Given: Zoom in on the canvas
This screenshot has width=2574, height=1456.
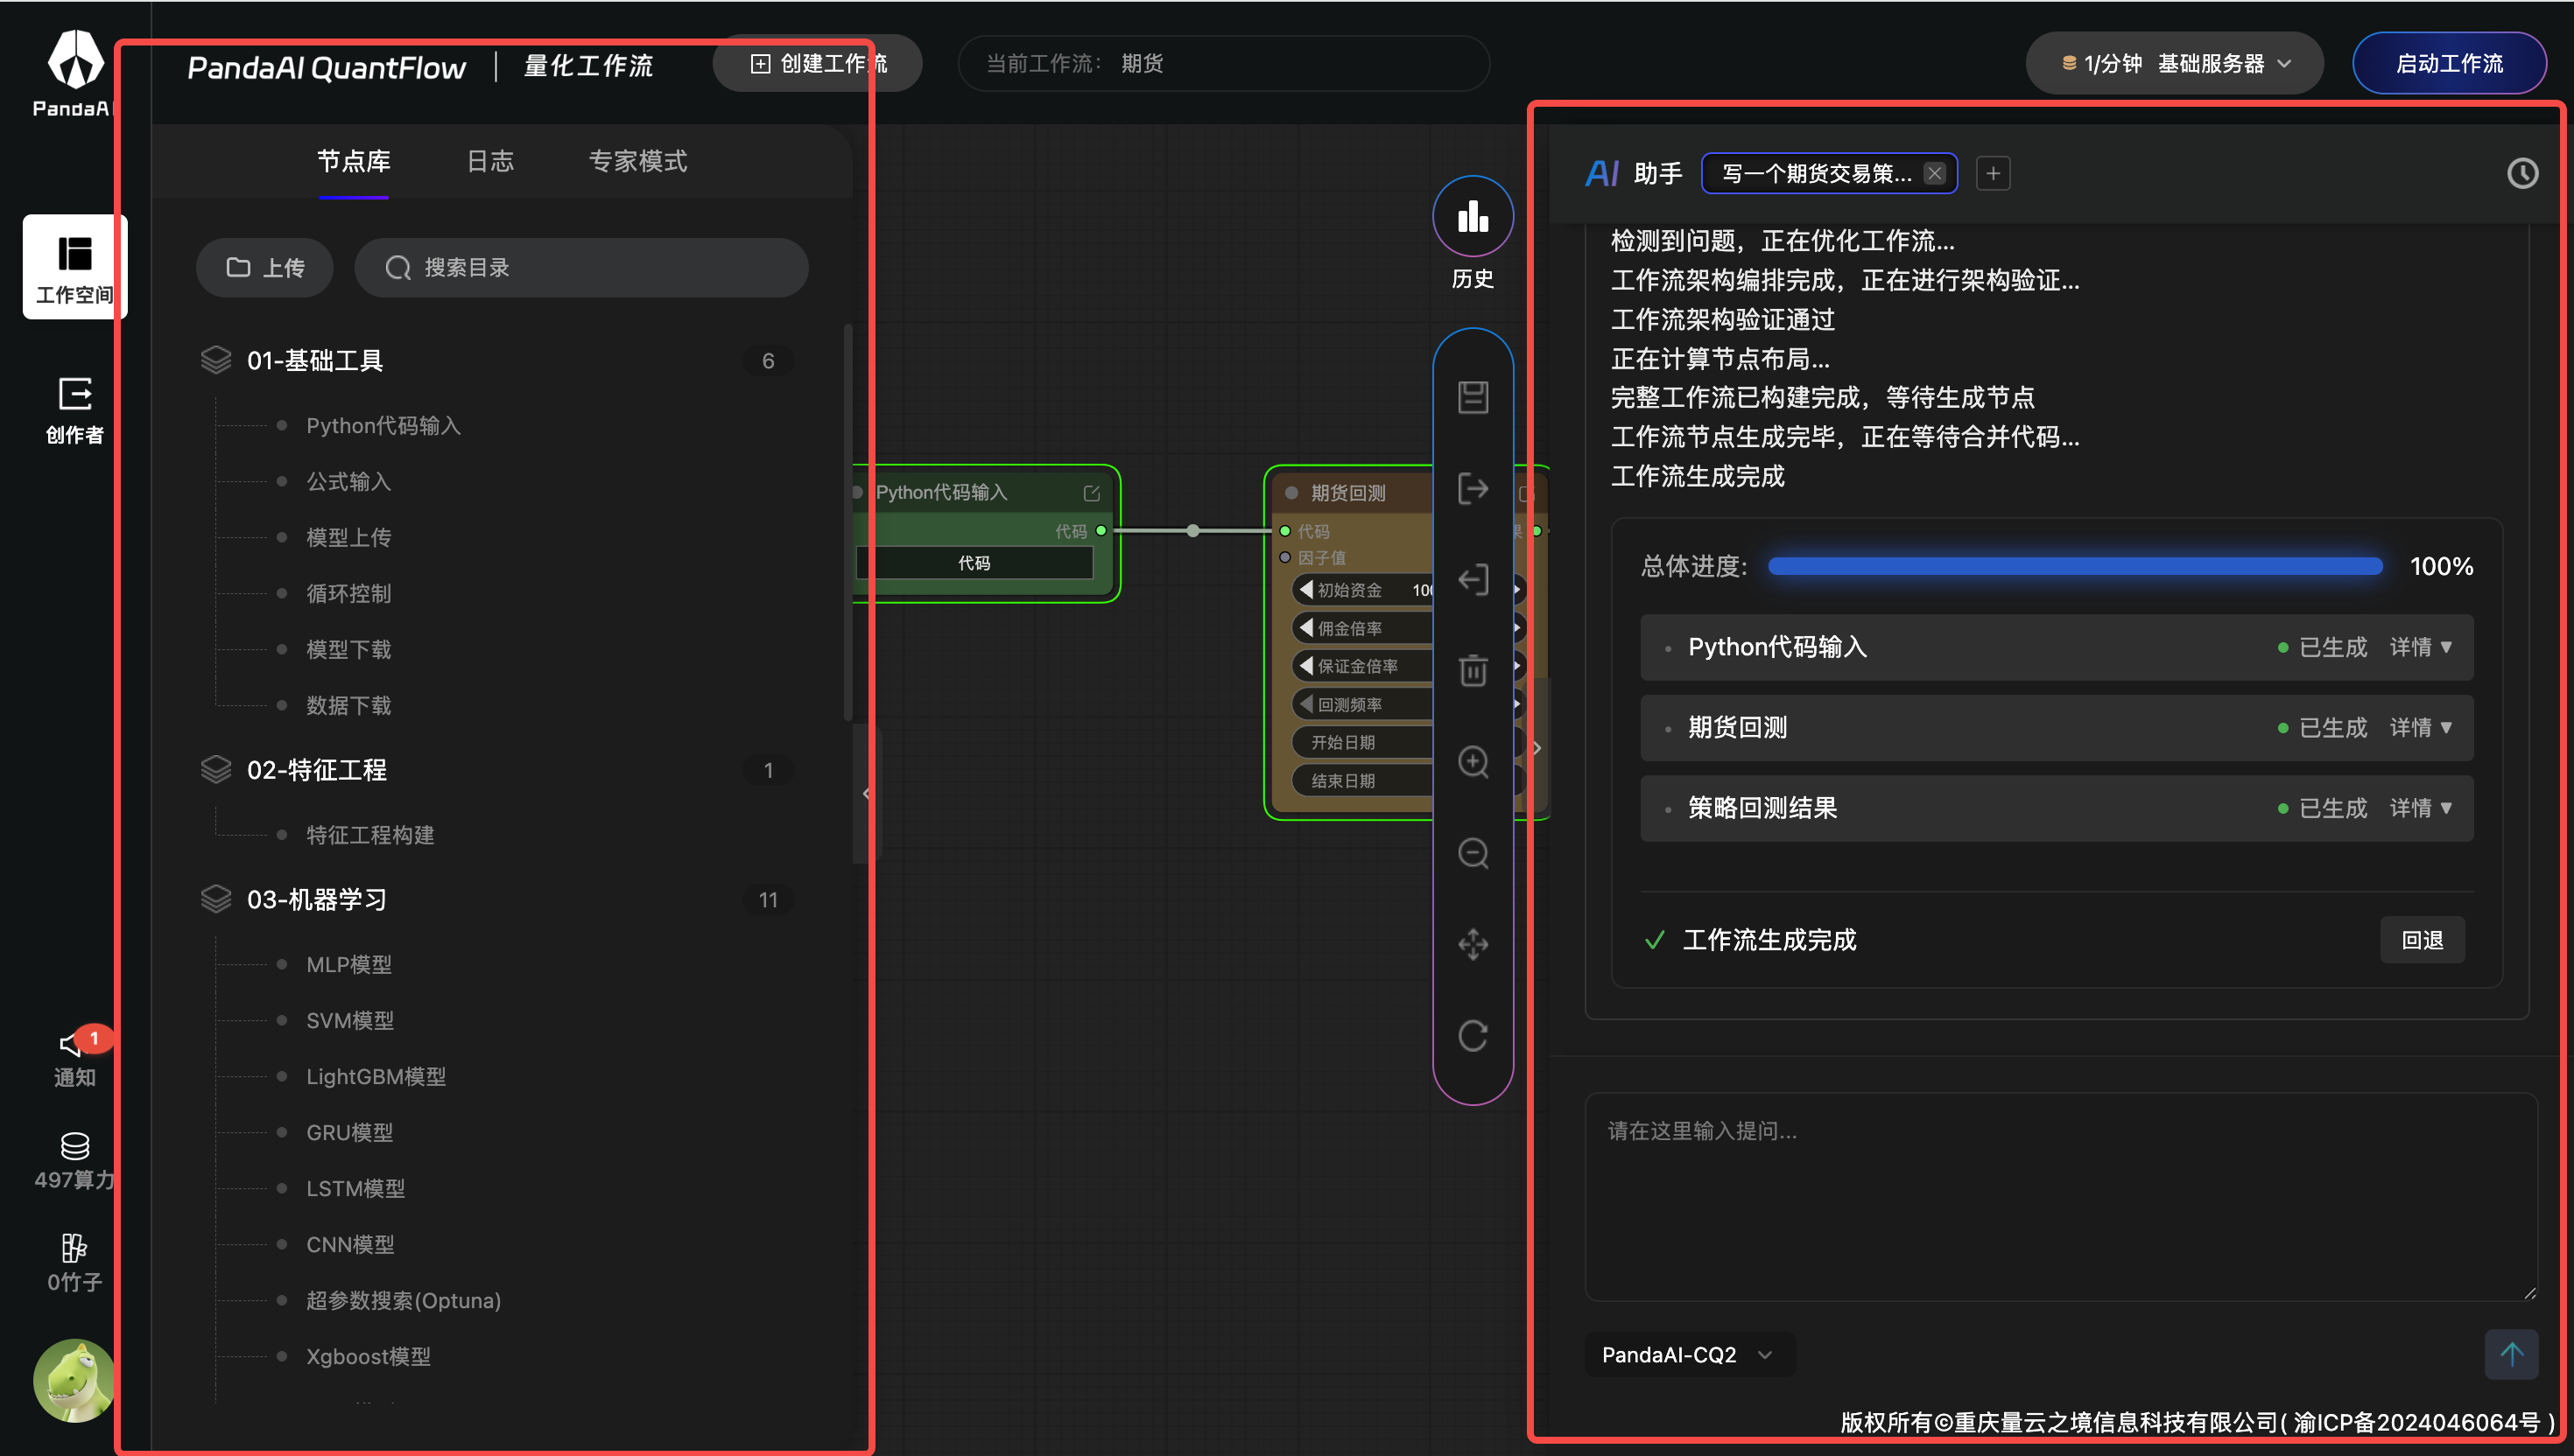Looking at the screenshot, I should coord(1473,762).
